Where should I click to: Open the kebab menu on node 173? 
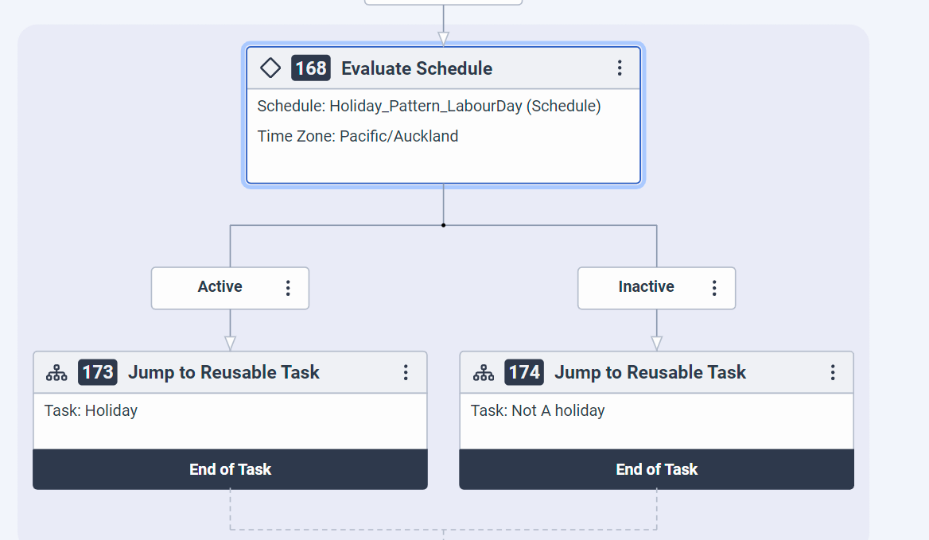coord(406,371)
